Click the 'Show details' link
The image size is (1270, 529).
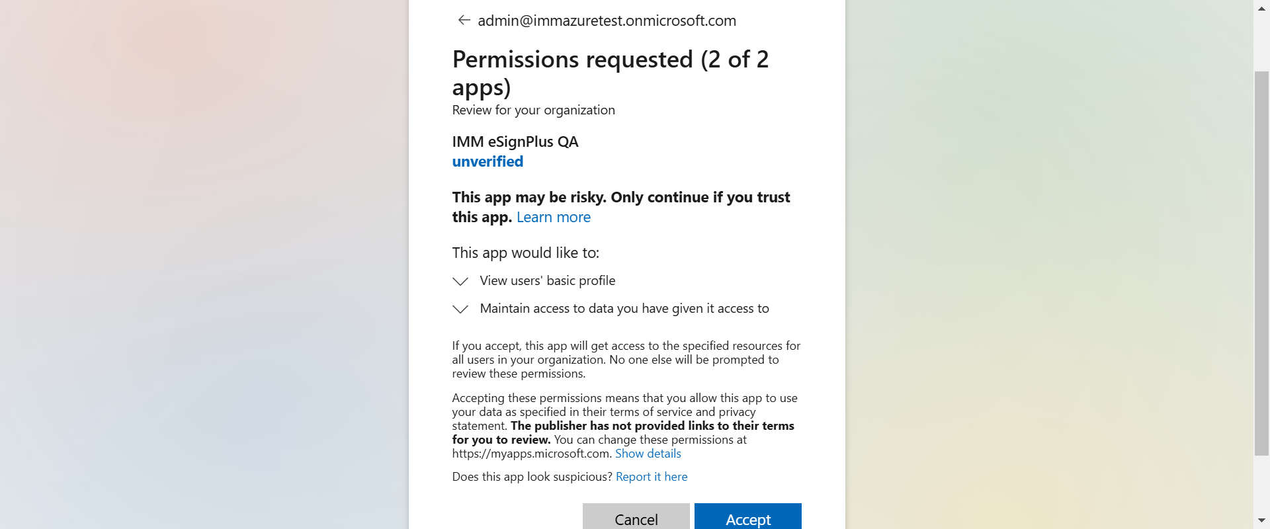[x=648, y=454]
